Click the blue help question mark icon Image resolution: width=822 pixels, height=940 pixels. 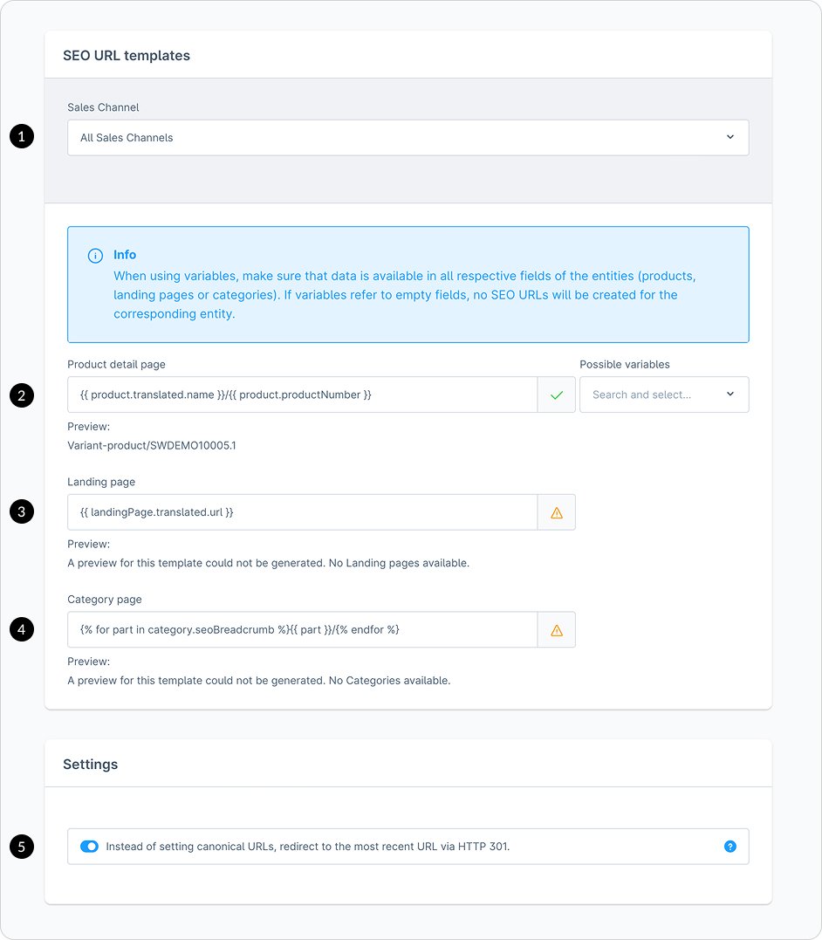coord(730,847)
